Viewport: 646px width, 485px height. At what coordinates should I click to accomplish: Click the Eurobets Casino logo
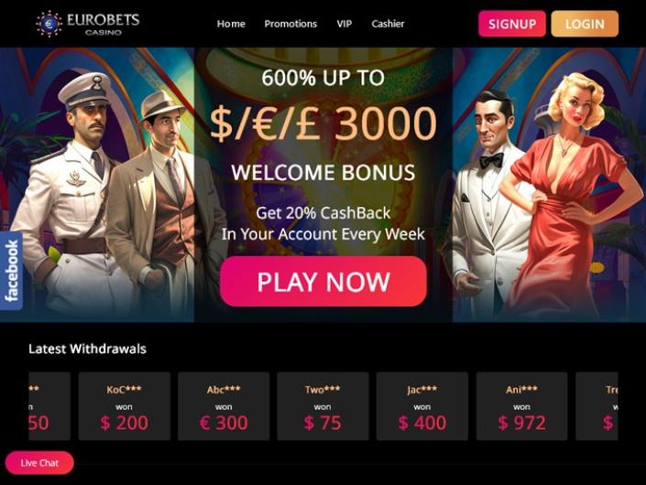[x=88, y=24]
